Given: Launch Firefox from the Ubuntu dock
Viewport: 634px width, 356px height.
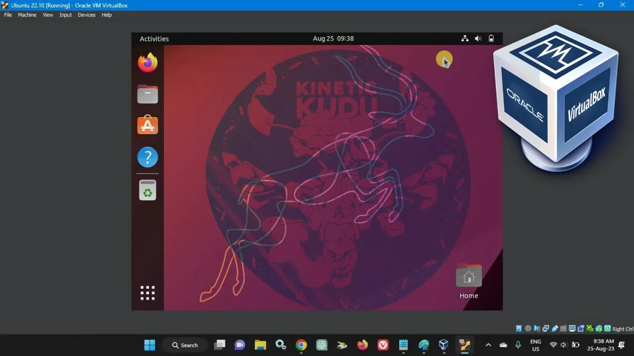Looking at the screenshot, I should coord(148,63).
